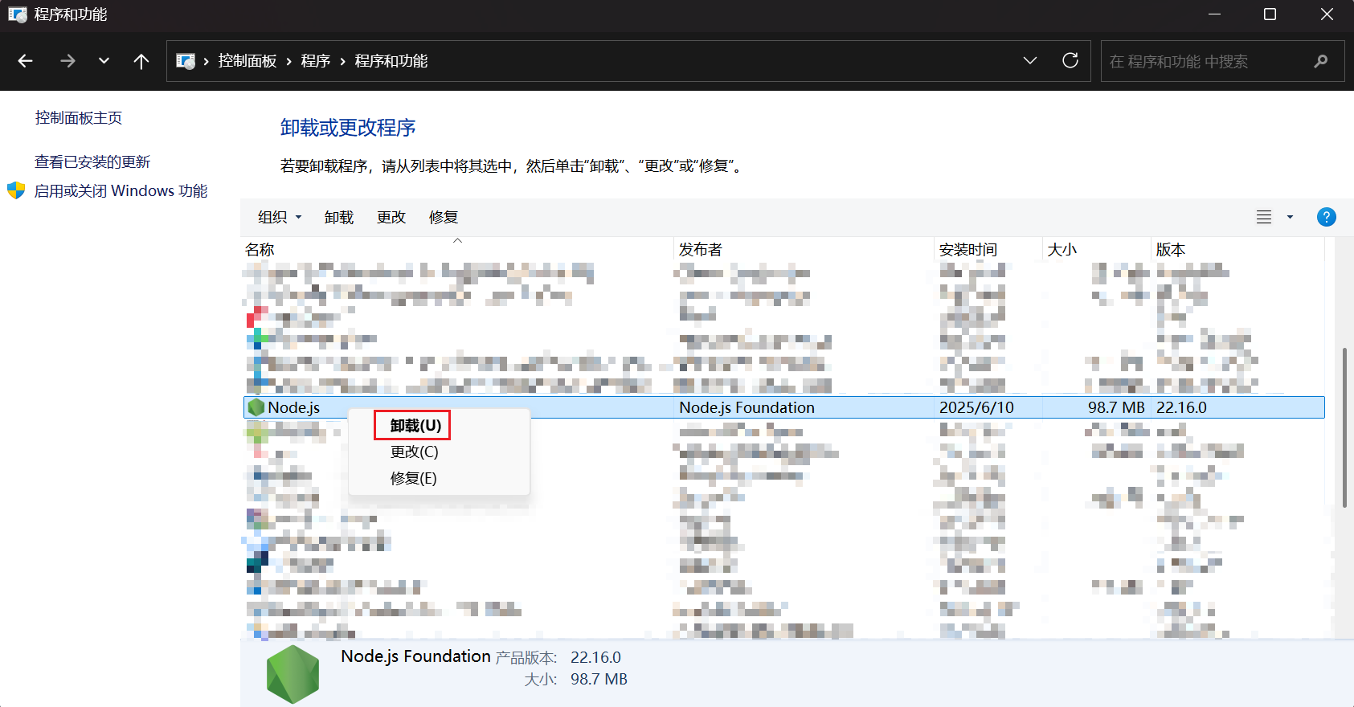This screenshot has height=707, width=1354.
Task: Maximize the 程序和功能 window
Action: point(1270,14)
